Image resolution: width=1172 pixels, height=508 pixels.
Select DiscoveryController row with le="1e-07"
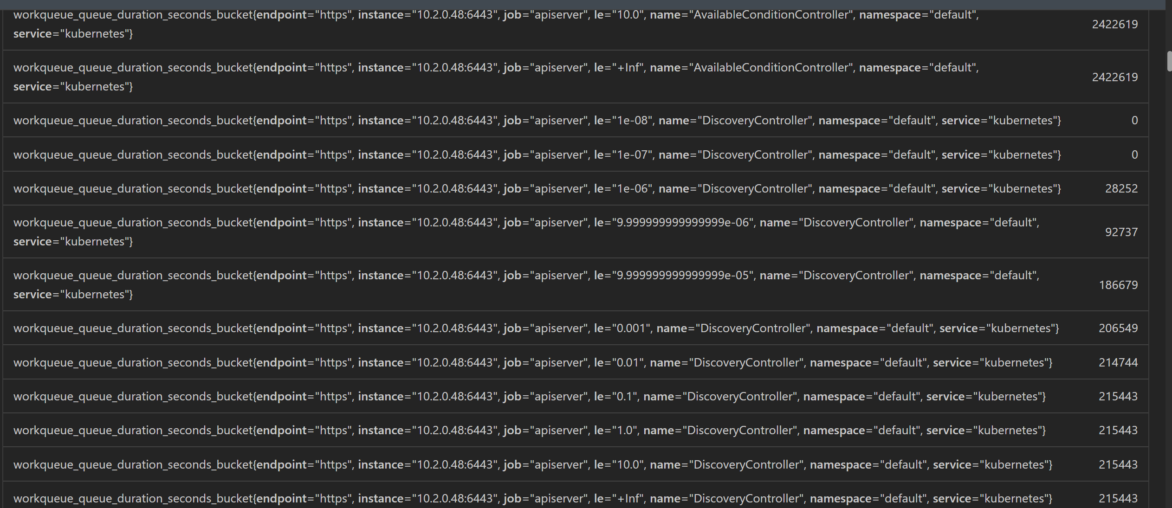point(576,154)
